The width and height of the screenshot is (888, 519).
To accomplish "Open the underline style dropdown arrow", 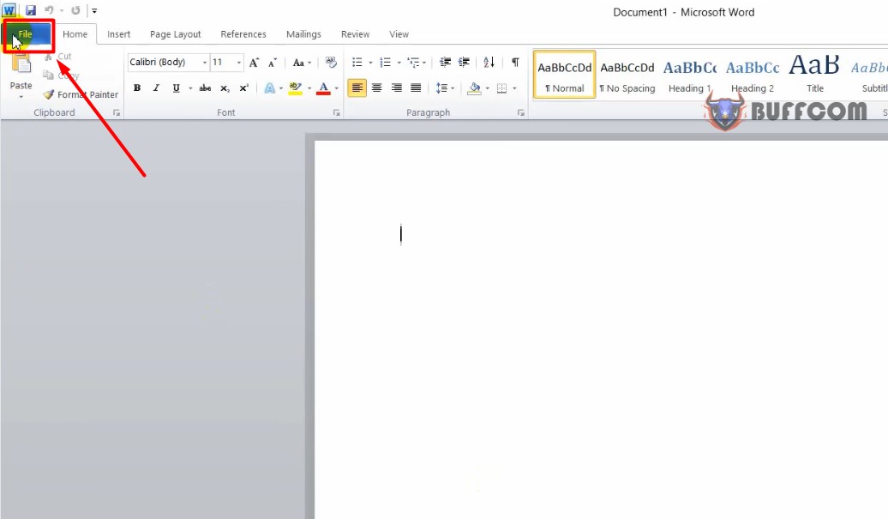I will 190,88.
